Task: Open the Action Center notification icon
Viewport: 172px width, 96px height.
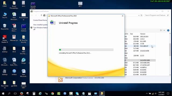Action: pos(168,93)
